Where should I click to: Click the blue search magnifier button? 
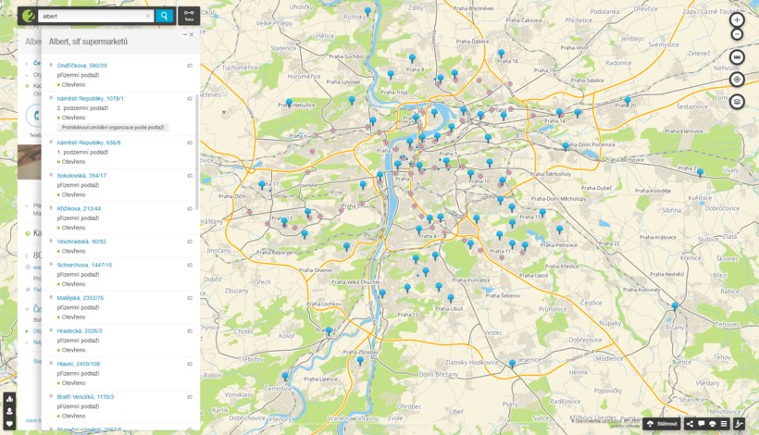[164, 16]
